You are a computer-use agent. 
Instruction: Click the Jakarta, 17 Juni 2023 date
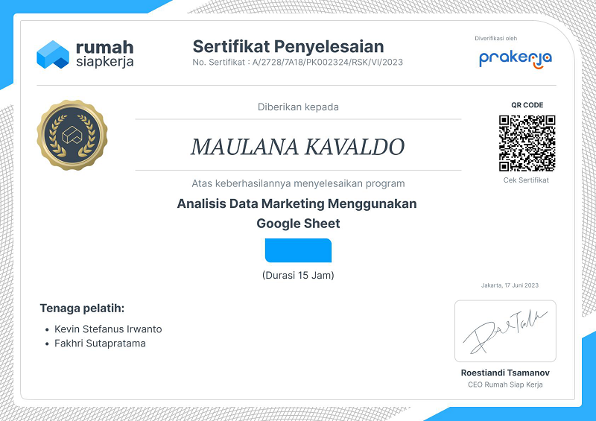pyautogui.click(x=510, y=286)
